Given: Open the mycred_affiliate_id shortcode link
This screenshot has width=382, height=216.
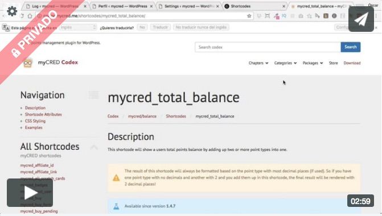Looking at the screenshot, I should click(x=37, y=165).
